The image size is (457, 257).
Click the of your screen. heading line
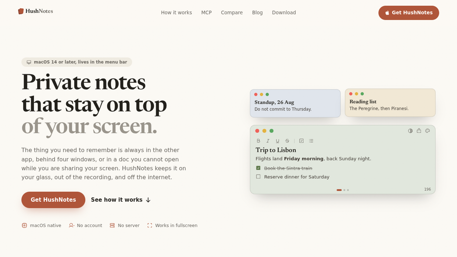[x=89, y=126]
